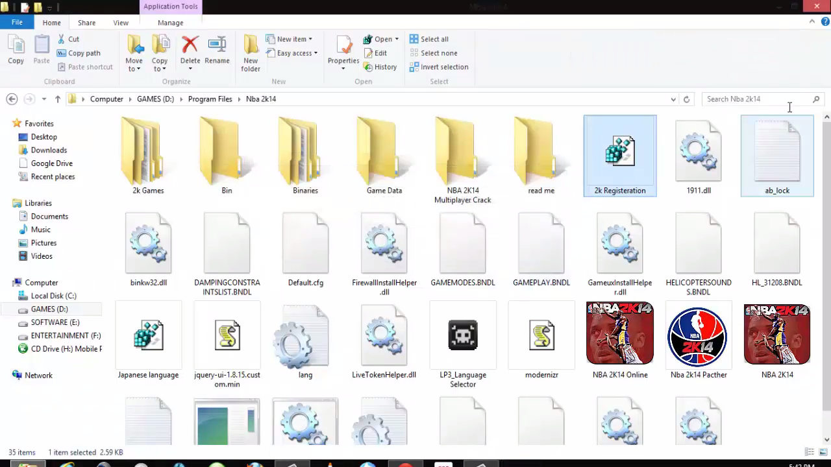Select Cut in the Clipboard group
831x467 pixels.
click(68, 39)
